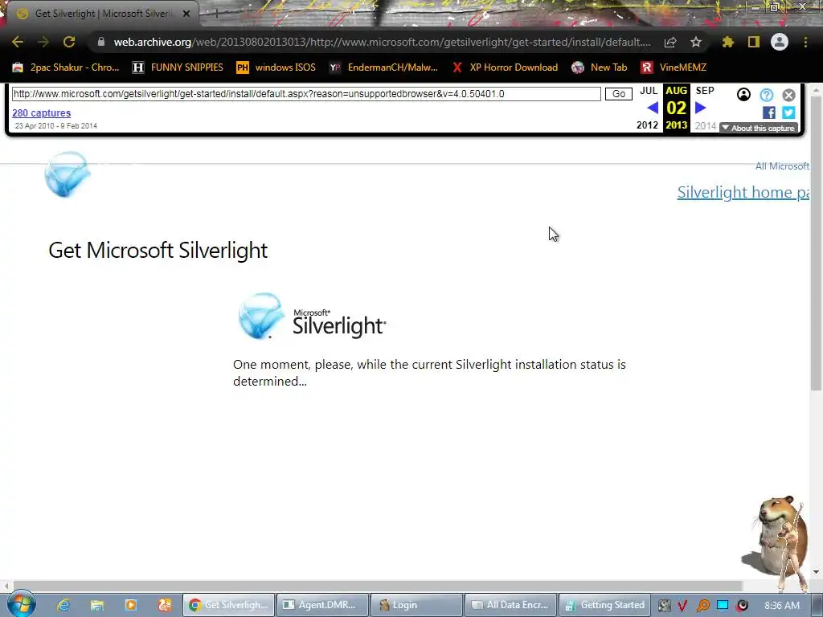Go to the next capture blue arrow

pos(701,108)
